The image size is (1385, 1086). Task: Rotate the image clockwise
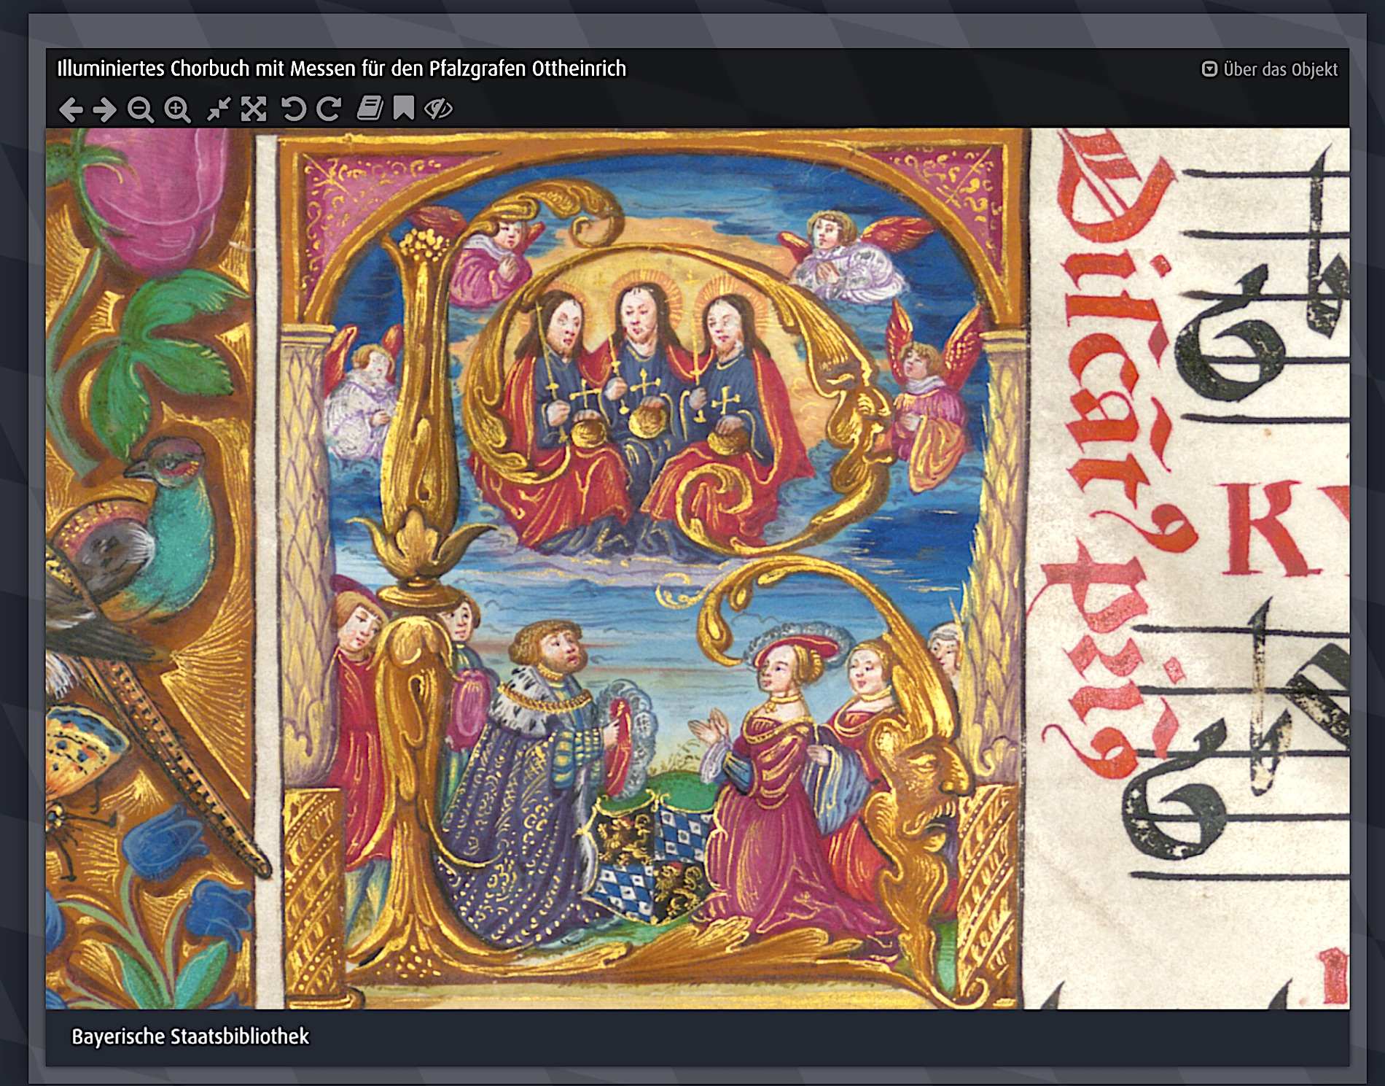pyautogui.click(x=329, y=109)
